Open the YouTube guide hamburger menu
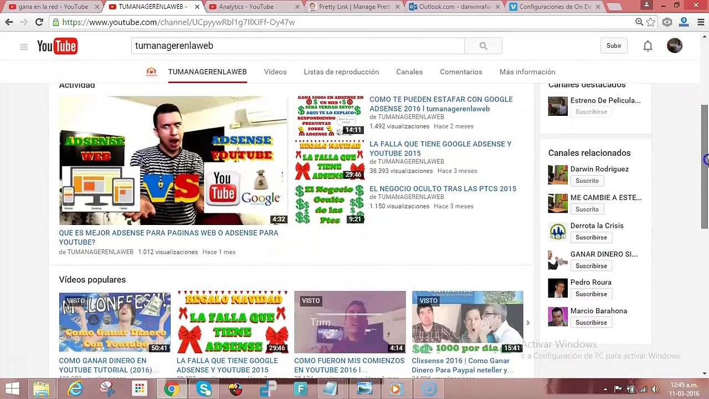This screenshot has width=709, height=399. coord(24,47)
